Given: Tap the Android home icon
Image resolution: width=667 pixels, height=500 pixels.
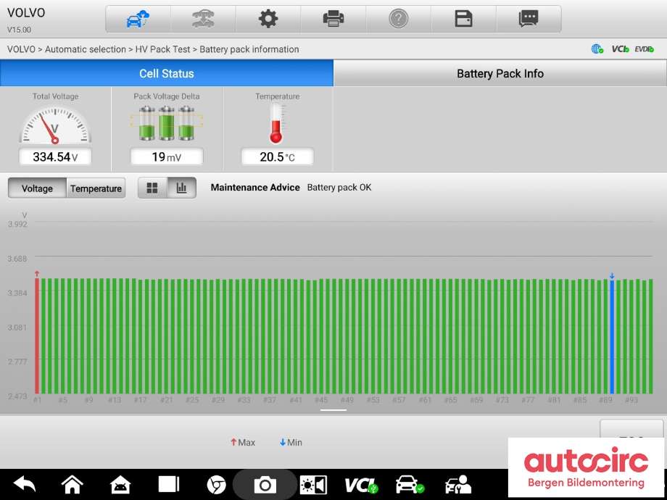Looking at the screenshot, I should [72, 484].
